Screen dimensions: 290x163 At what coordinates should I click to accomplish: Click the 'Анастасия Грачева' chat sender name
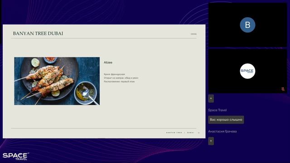(222, 131)
